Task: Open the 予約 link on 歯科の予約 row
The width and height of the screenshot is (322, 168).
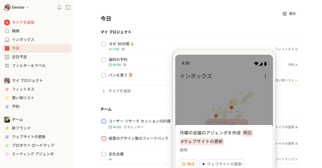Action: coord(293,65)
